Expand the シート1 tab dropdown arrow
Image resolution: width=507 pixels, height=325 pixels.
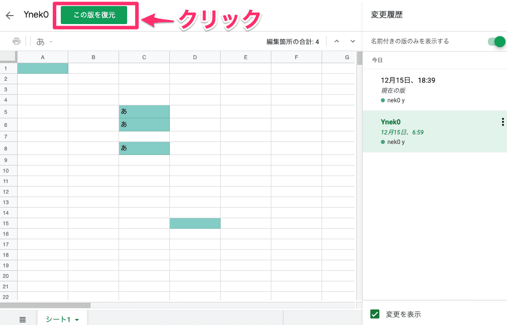(77, 320)
